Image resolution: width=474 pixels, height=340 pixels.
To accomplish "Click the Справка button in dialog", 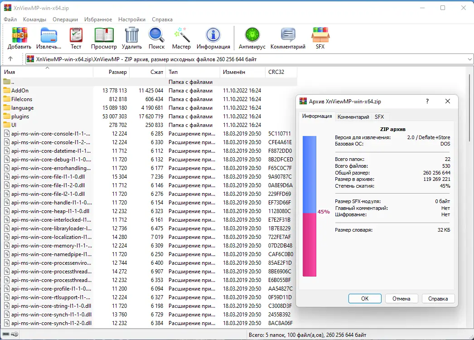I will [x=438, y=299].
